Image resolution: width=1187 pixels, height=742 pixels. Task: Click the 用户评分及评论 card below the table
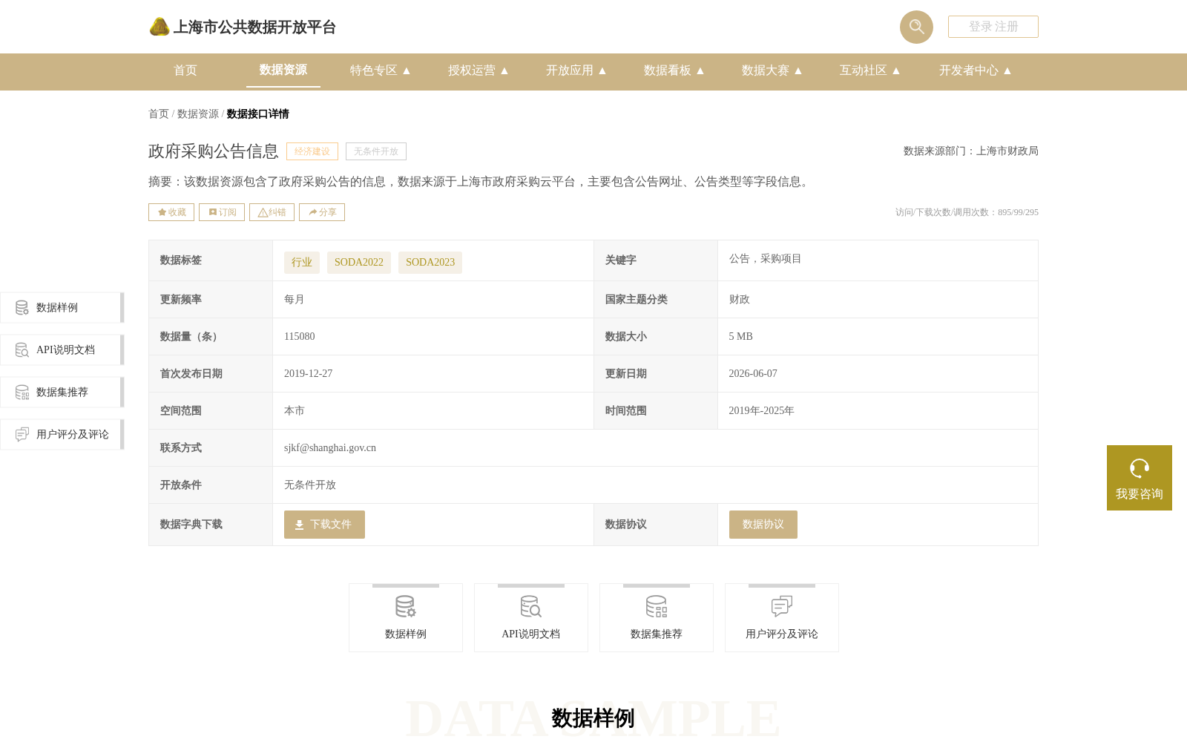pos(782,617)
